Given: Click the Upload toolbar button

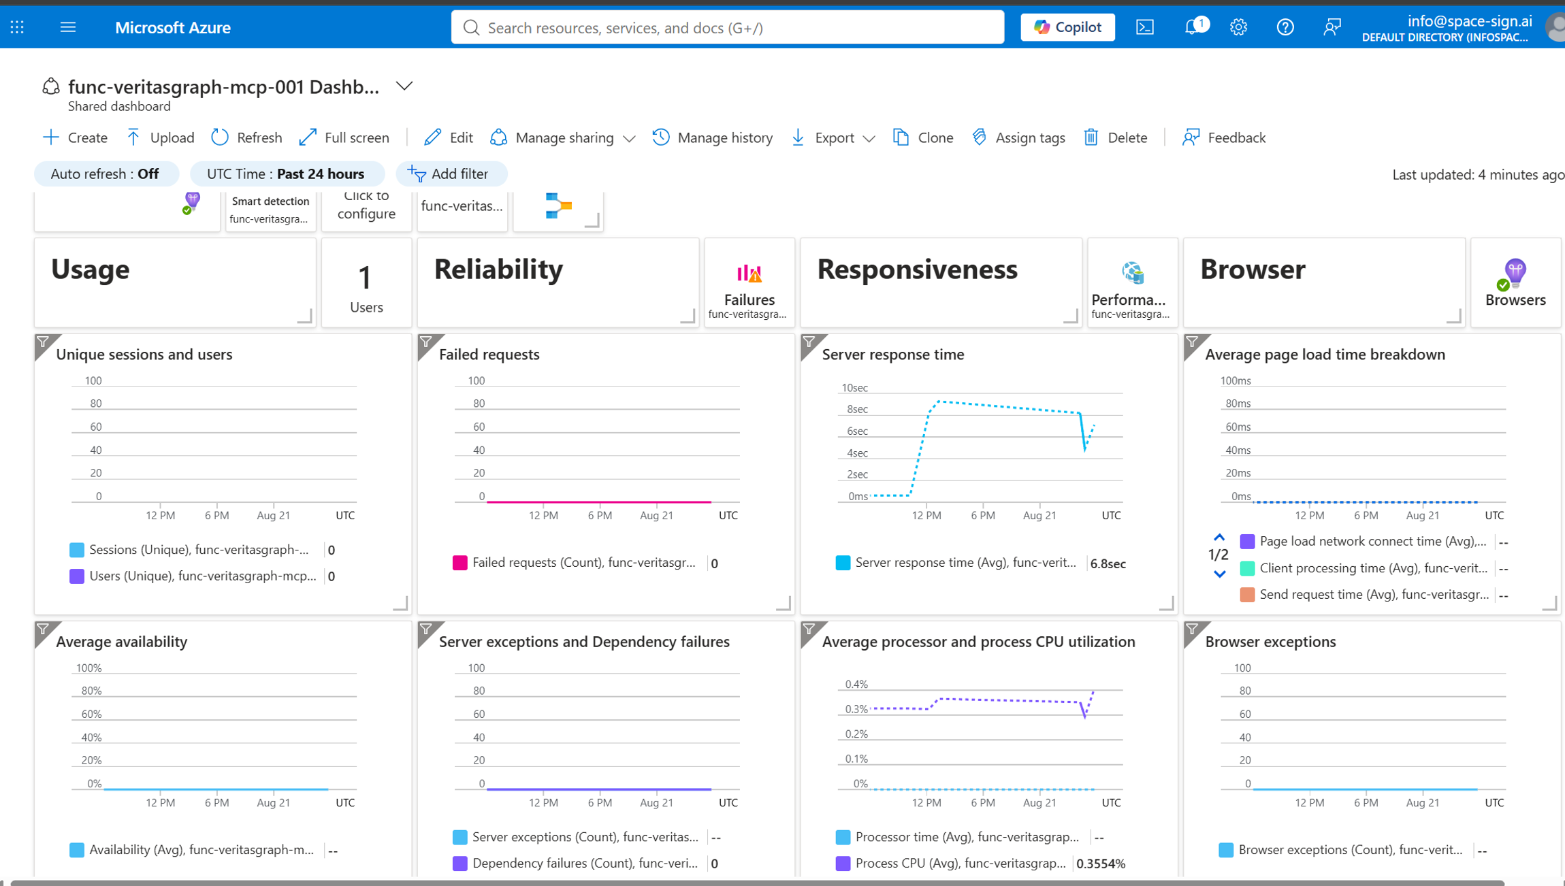Looking at the screenshot, I should tap(161, 137).
